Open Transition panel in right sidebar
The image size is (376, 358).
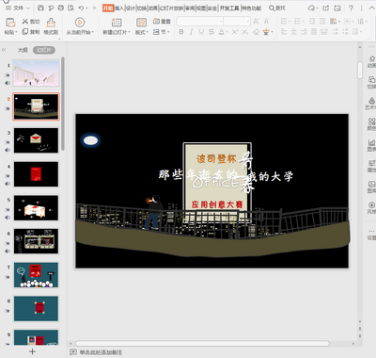pos(371,82)
